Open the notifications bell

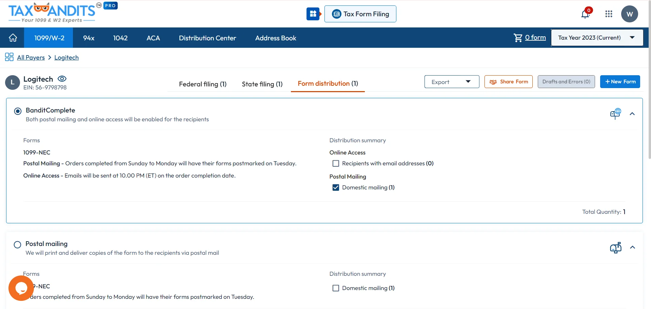(x=585, y=14)
